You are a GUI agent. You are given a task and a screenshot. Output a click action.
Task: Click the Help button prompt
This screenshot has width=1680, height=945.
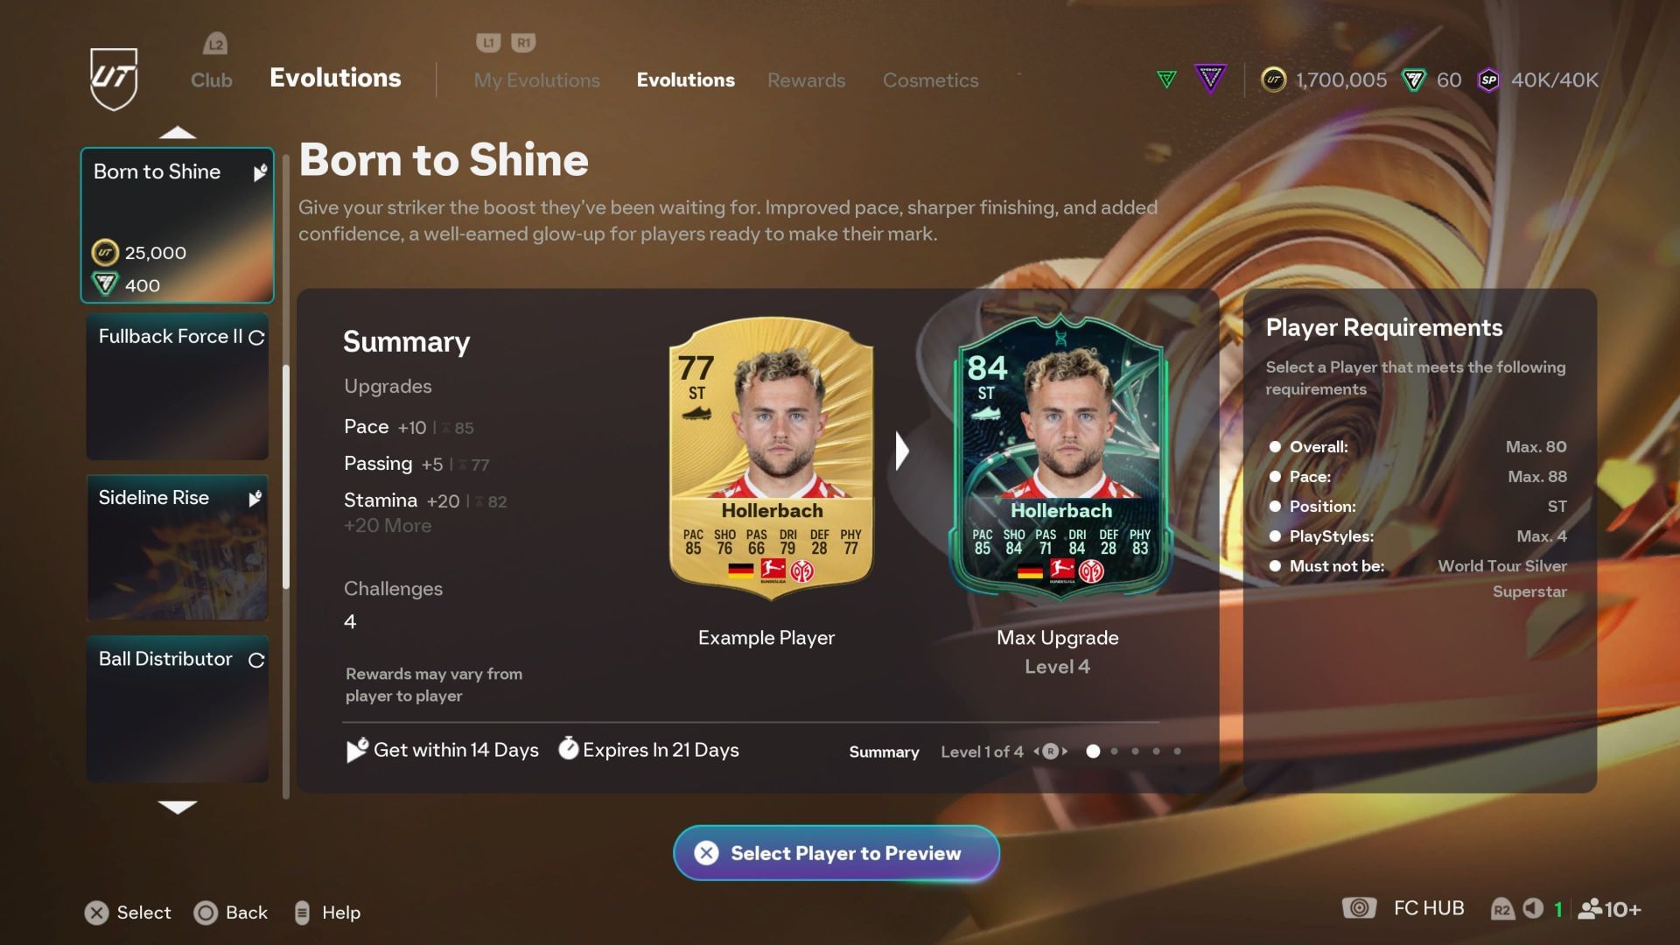(327, 913)
